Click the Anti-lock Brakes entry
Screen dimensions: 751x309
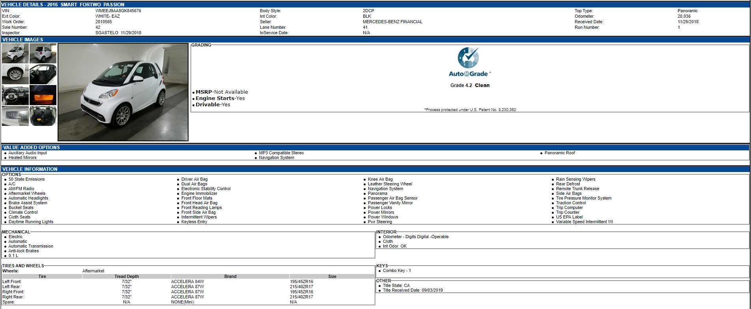[24, 251]
